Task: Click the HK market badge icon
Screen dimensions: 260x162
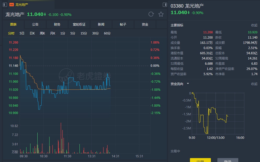Action: coord(11,5)
